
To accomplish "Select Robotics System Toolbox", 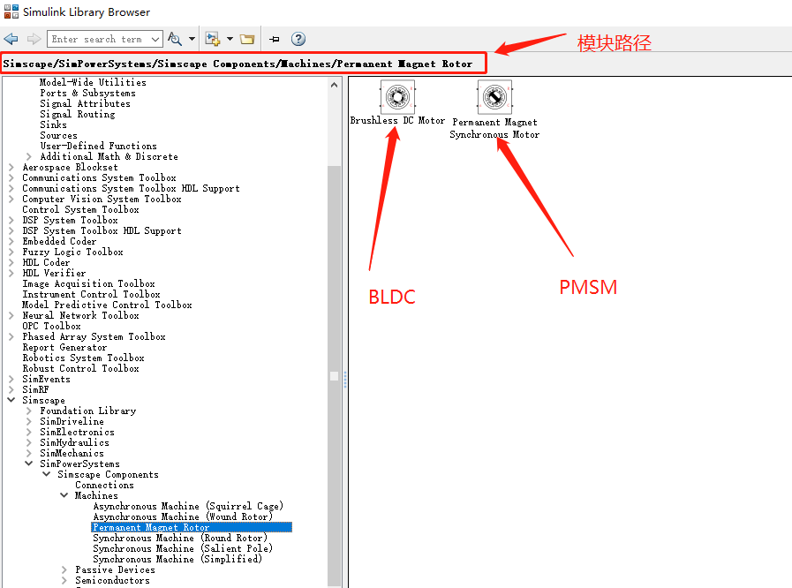I will [83, 358].
